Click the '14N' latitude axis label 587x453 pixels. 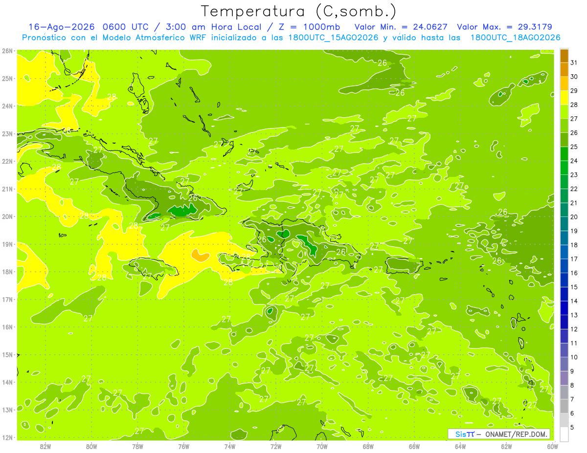pyautogui.click(x=7, y=382)
